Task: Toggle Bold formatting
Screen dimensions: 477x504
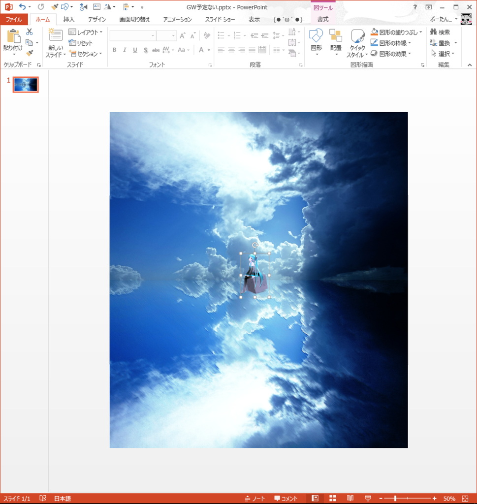Action: (114, 50)
